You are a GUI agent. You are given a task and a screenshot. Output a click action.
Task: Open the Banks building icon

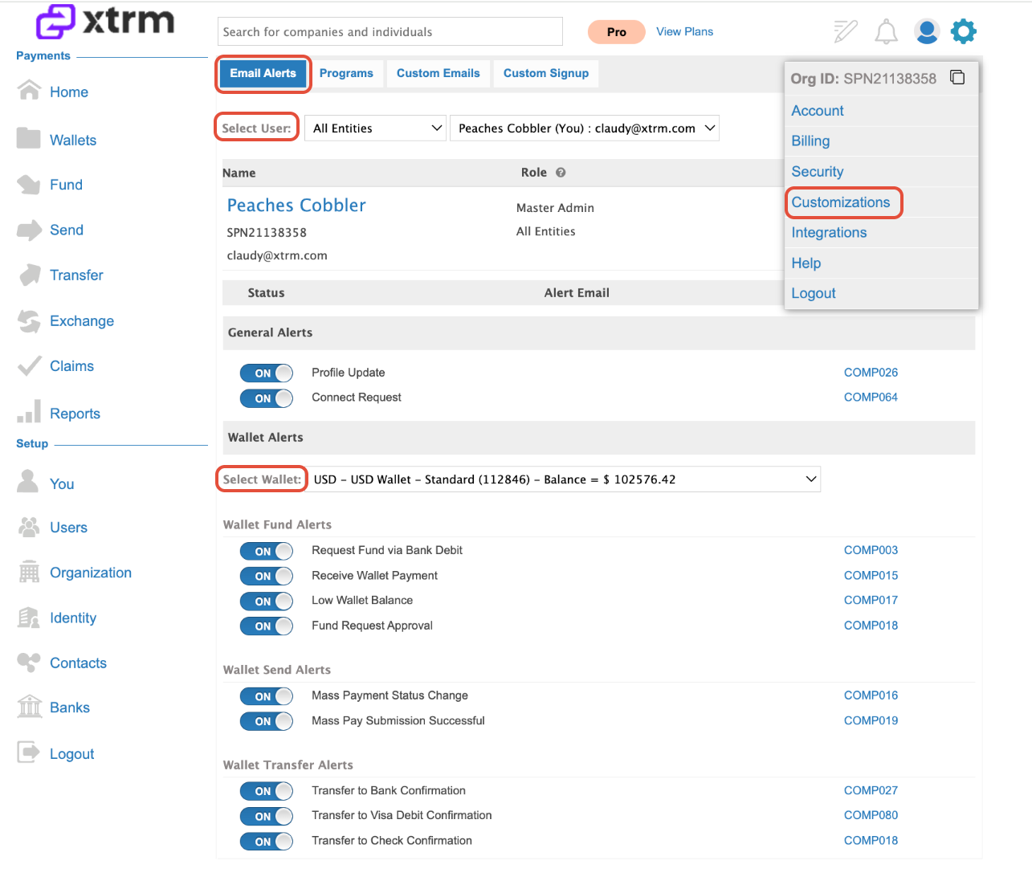(x=29, y=707)
